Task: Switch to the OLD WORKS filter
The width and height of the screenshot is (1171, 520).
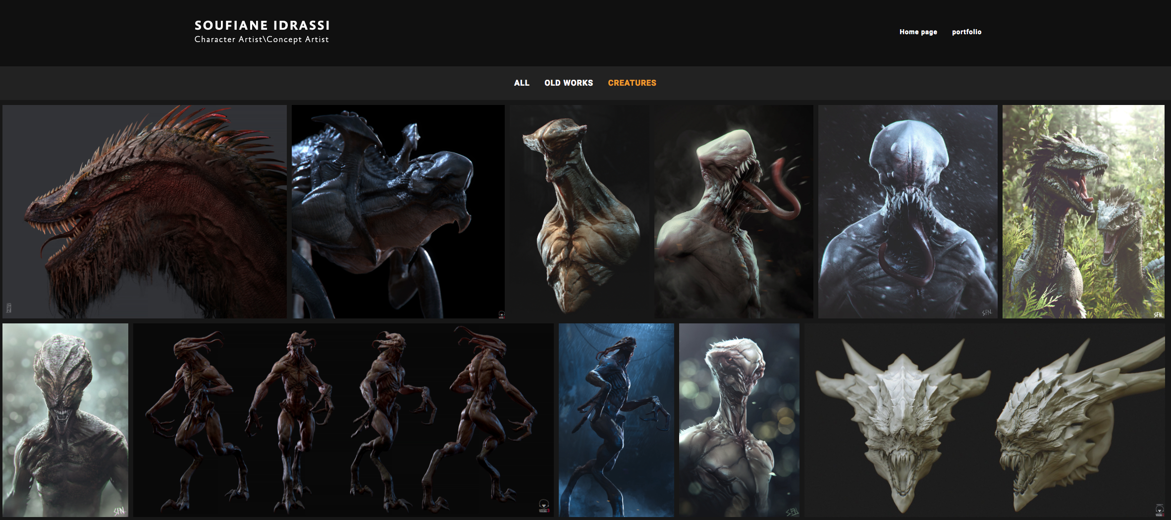Action: (x=568, y=83)
